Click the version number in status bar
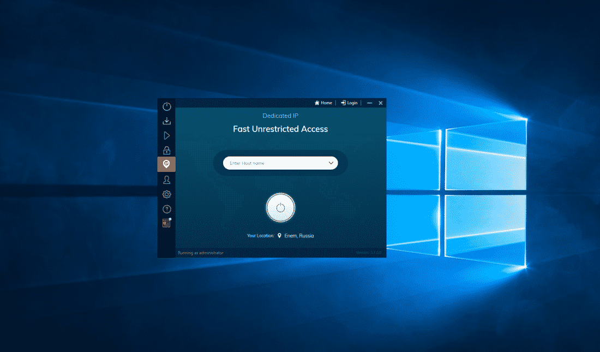600x352 pixels. click(369, 253)
